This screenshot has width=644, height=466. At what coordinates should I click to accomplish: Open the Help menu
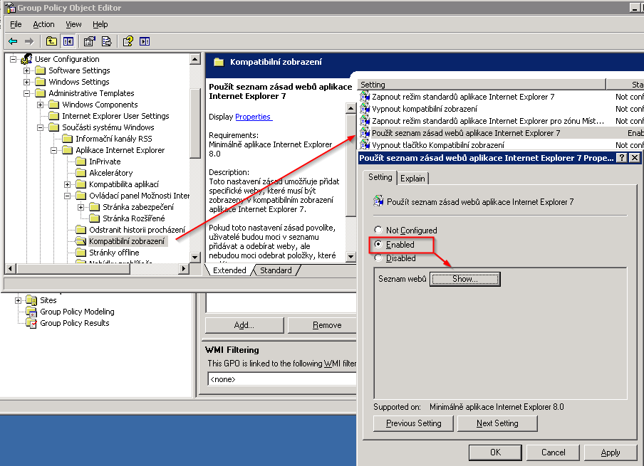100,24
